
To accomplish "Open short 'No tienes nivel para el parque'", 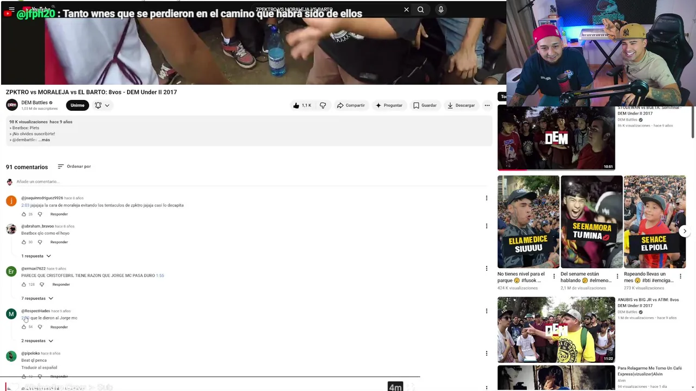I will click(x=528, y=222).
